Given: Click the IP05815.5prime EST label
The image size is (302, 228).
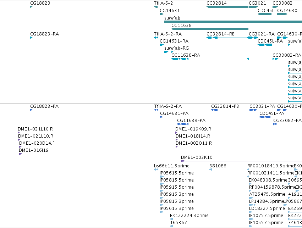Looking at the screenshot, I should click(177, 180).
